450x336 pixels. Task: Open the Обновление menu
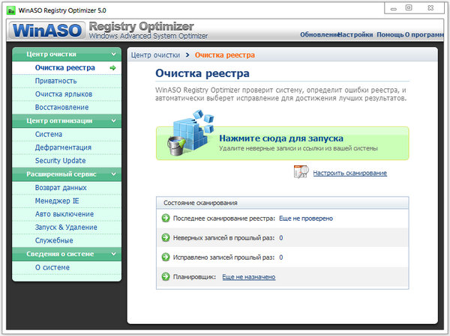[319, 35]
